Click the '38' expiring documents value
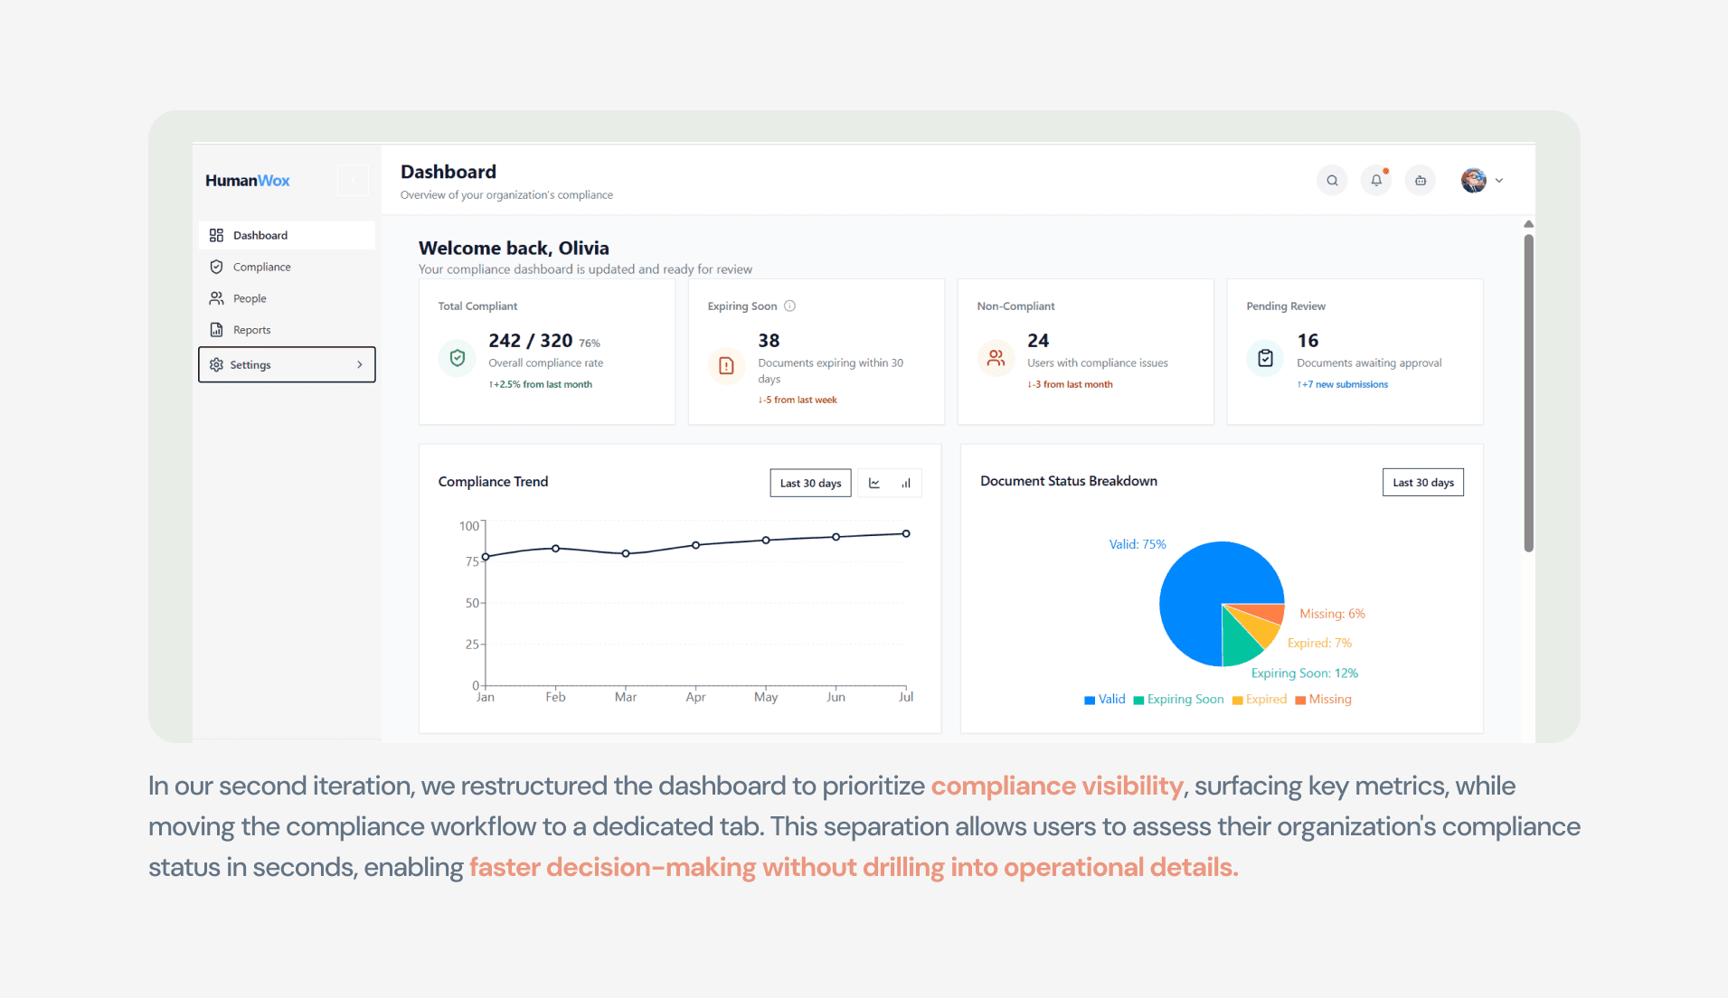 [769, 341]
